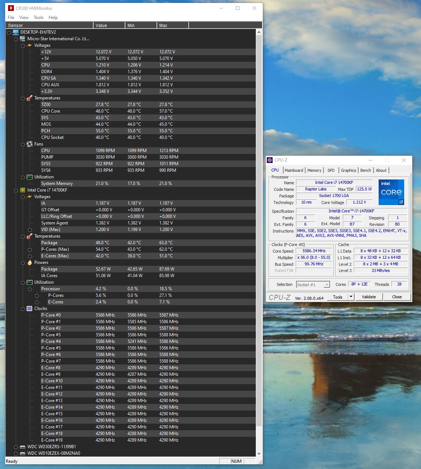Click the Clocks icon
The width and height of the screenshot is (421, 469).
click(x=30, y=309)
